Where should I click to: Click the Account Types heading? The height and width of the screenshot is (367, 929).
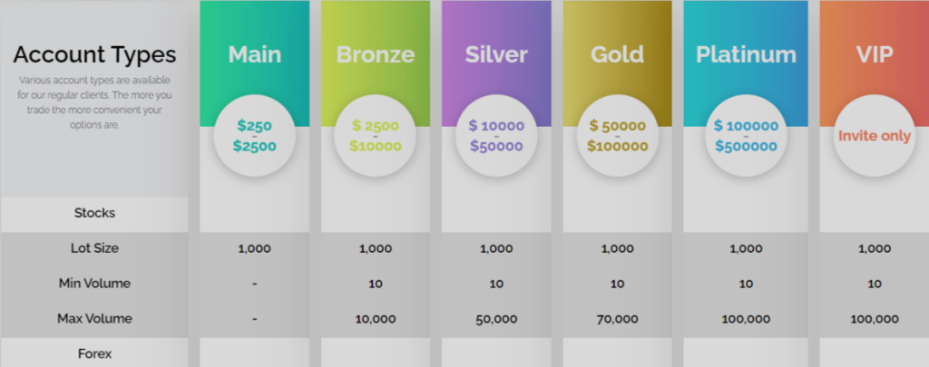(x=94, y=55)
